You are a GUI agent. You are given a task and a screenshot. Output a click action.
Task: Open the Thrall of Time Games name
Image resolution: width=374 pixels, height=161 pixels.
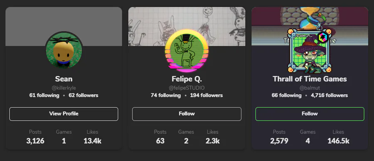pyautogui.click(x=310, y=79)
